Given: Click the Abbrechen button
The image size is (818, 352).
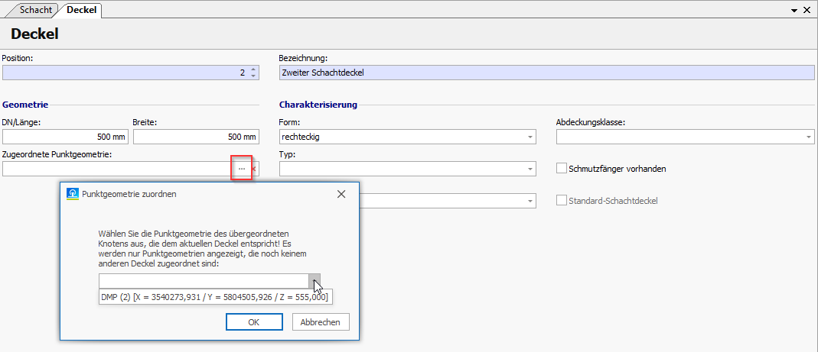Looking at the screenshot, I should pos(320,322).
